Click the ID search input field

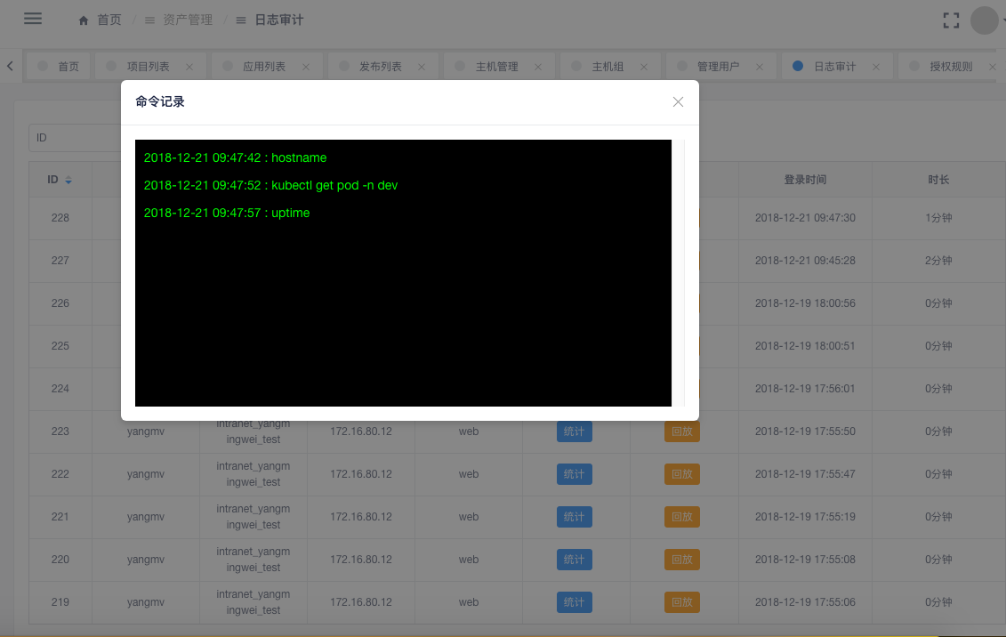[75, 138]
